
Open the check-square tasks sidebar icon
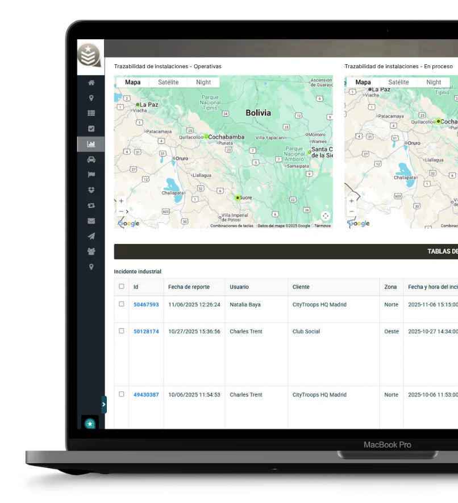click(91, 129)
